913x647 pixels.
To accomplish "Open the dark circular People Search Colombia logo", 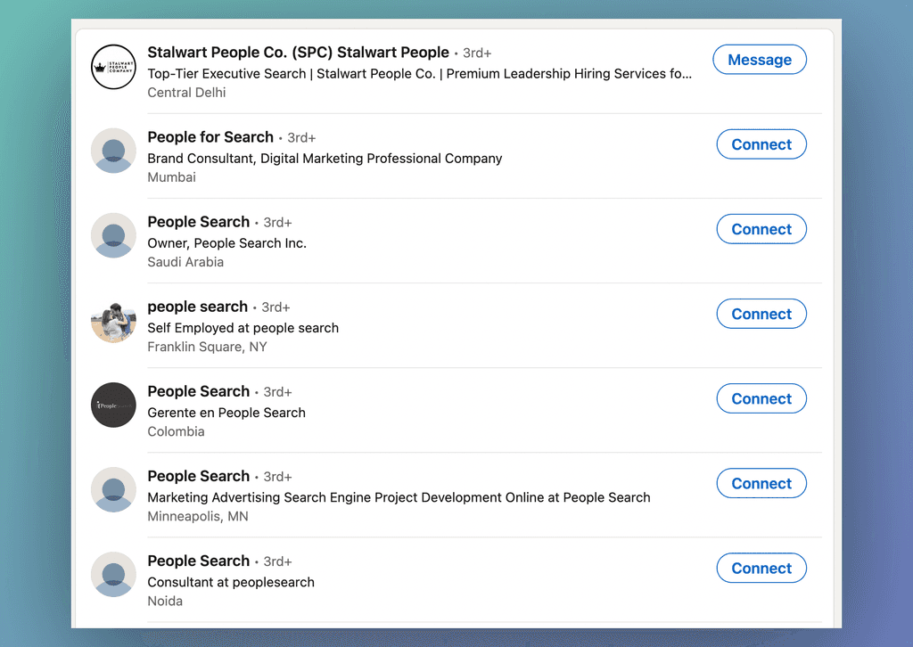I will tap(113, 405).
